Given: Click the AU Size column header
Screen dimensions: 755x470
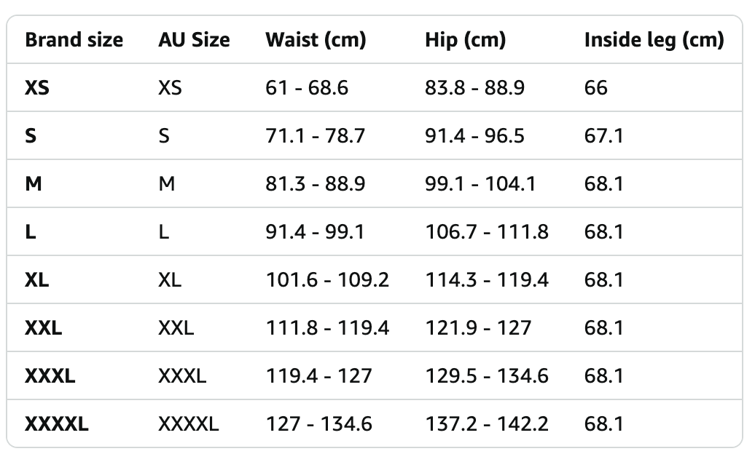Looking at the screenshot, I should [194, 40].
